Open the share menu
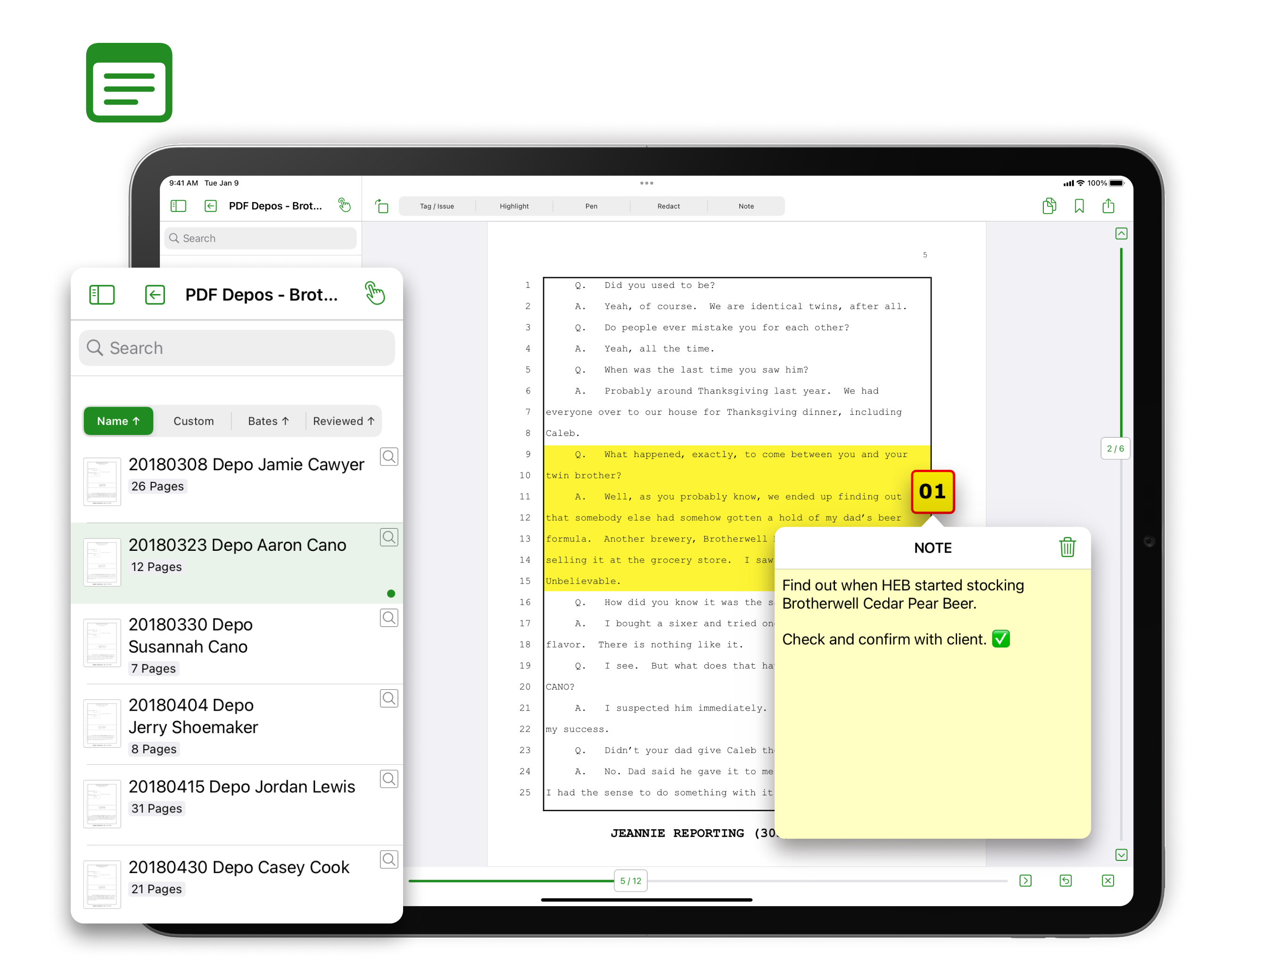Viewport: 1288px width, 965px height. [1109, 205]
